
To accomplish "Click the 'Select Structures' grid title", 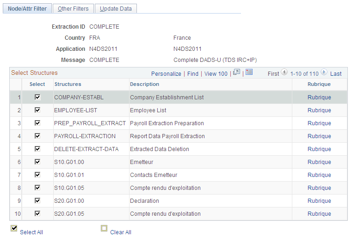I will [x=34, y=73].
